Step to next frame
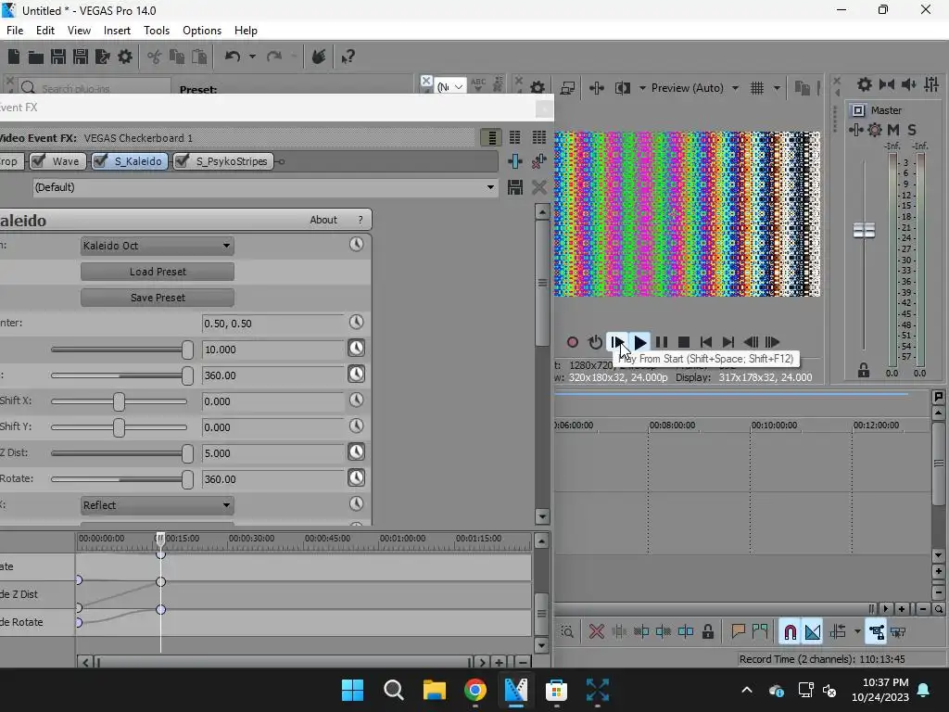The height and width of the screenshot is (712, 949). [x=772, y=342]
